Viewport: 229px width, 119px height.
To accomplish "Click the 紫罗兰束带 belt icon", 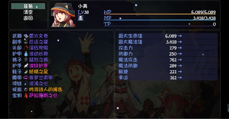I will (26, 78).
